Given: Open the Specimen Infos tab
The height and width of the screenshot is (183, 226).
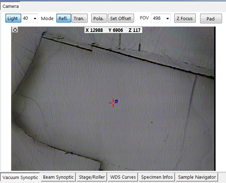Looking at the screenshot, I should click(x=157, y=177).
